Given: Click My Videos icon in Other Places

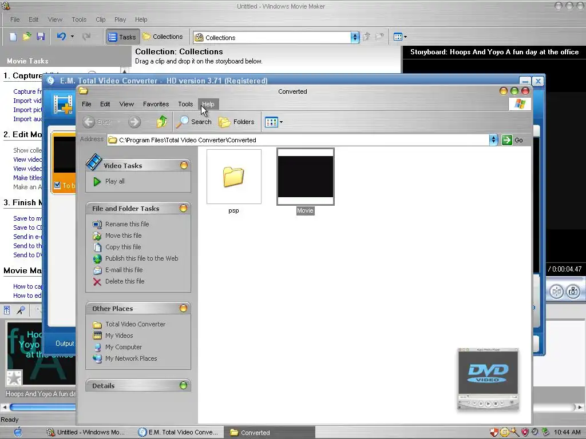Looking at the screenshot, I should coord(97,336).
